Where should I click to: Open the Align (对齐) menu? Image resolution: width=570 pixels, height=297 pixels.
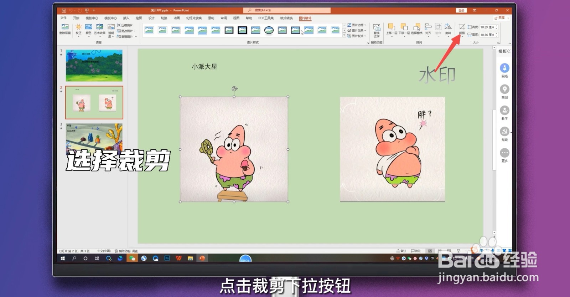(x=428, y=30)
